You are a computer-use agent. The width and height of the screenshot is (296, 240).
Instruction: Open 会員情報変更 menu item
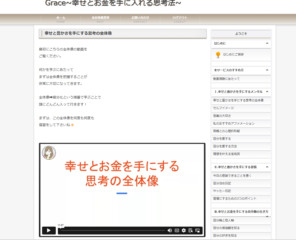point(101,19)
